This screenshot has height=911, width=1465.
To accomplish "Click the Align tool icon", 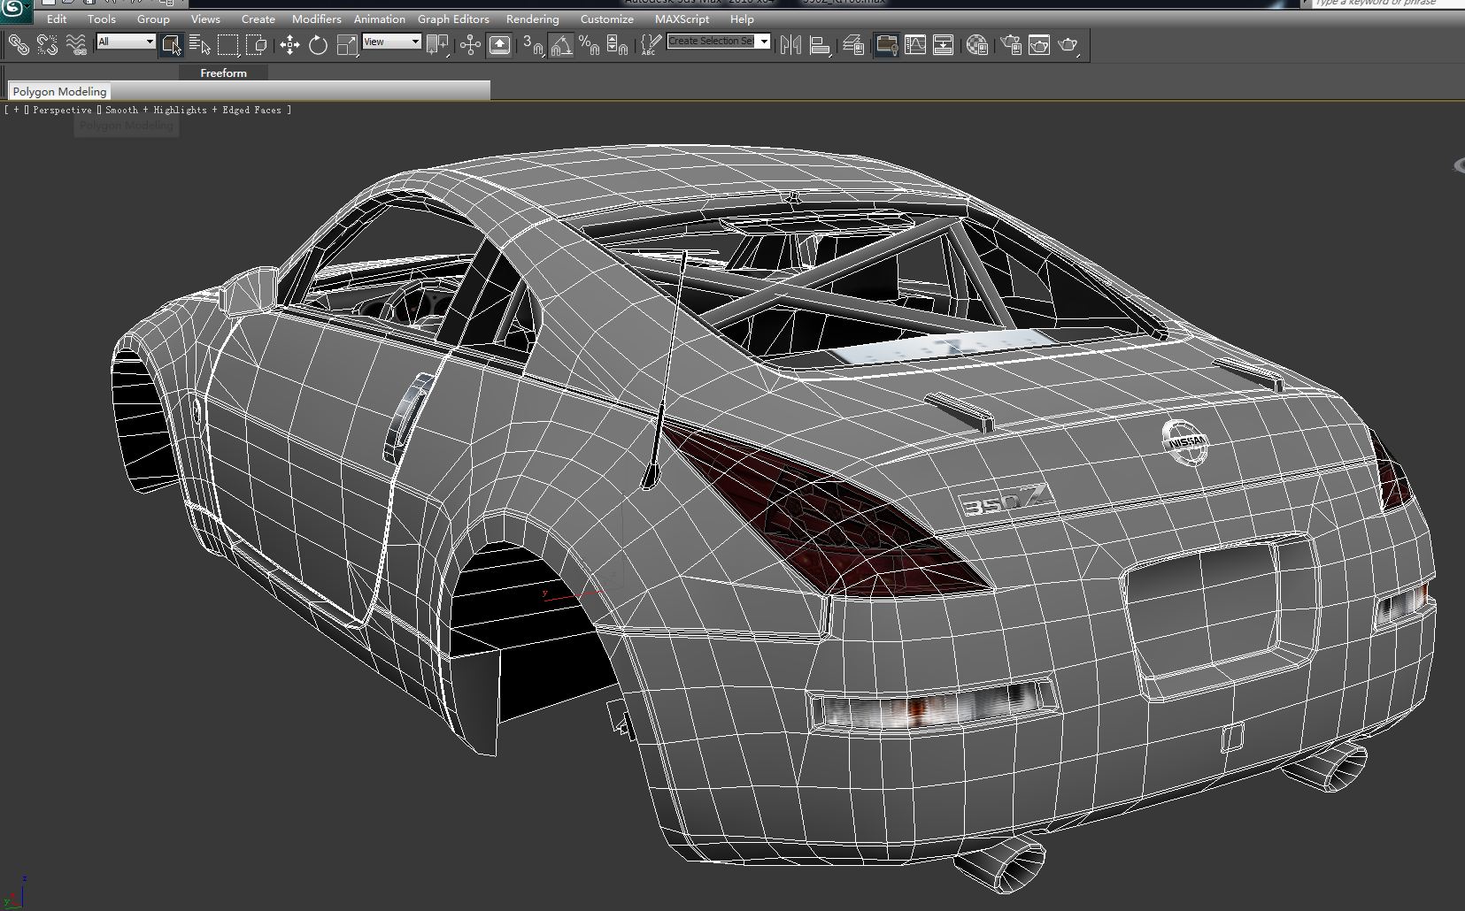I will coord(821,44).
